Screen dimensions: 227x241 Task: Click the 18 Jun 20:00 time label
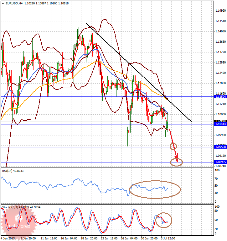[x=89, y=238]
